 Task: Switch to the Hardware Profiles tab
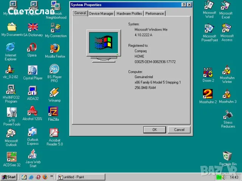(129, 14)
